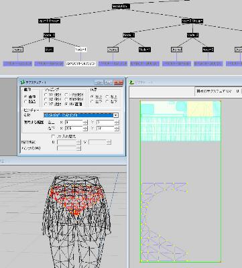242x268 pixels.
Task: Enable the UV swap checkbox
Action: (53, 136)
